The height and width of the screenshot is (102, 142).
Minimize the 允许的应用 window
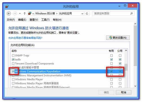tap(119, 6)
